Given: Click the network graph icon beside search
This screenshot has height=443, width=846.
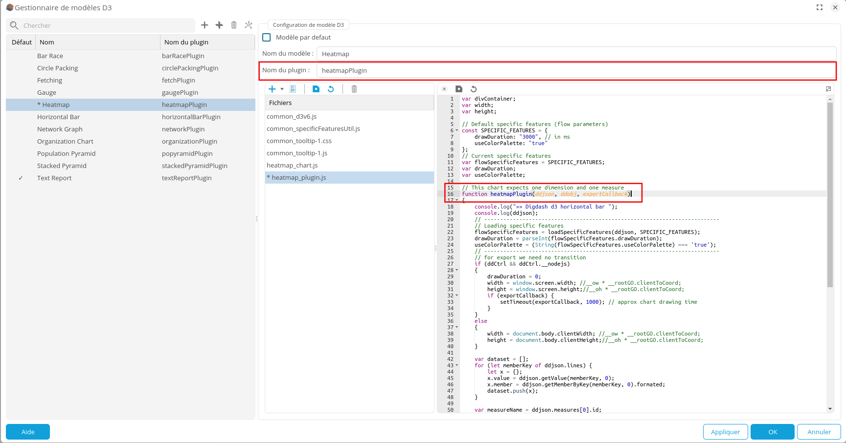Looking at the screenshot, I should click(x=249, y=25).
